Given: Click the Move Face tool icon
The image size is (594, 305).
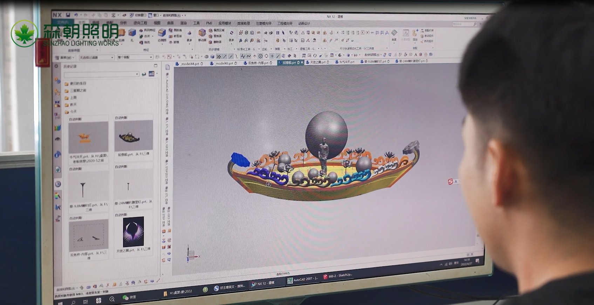Looking at the screenshot, I should point(202,33).
